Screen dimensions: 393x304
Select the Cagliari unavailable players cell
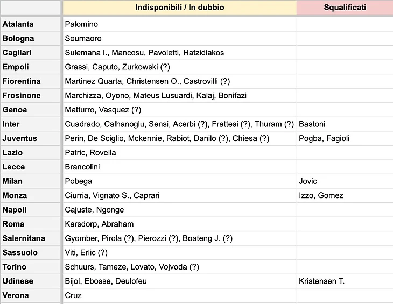180,53
